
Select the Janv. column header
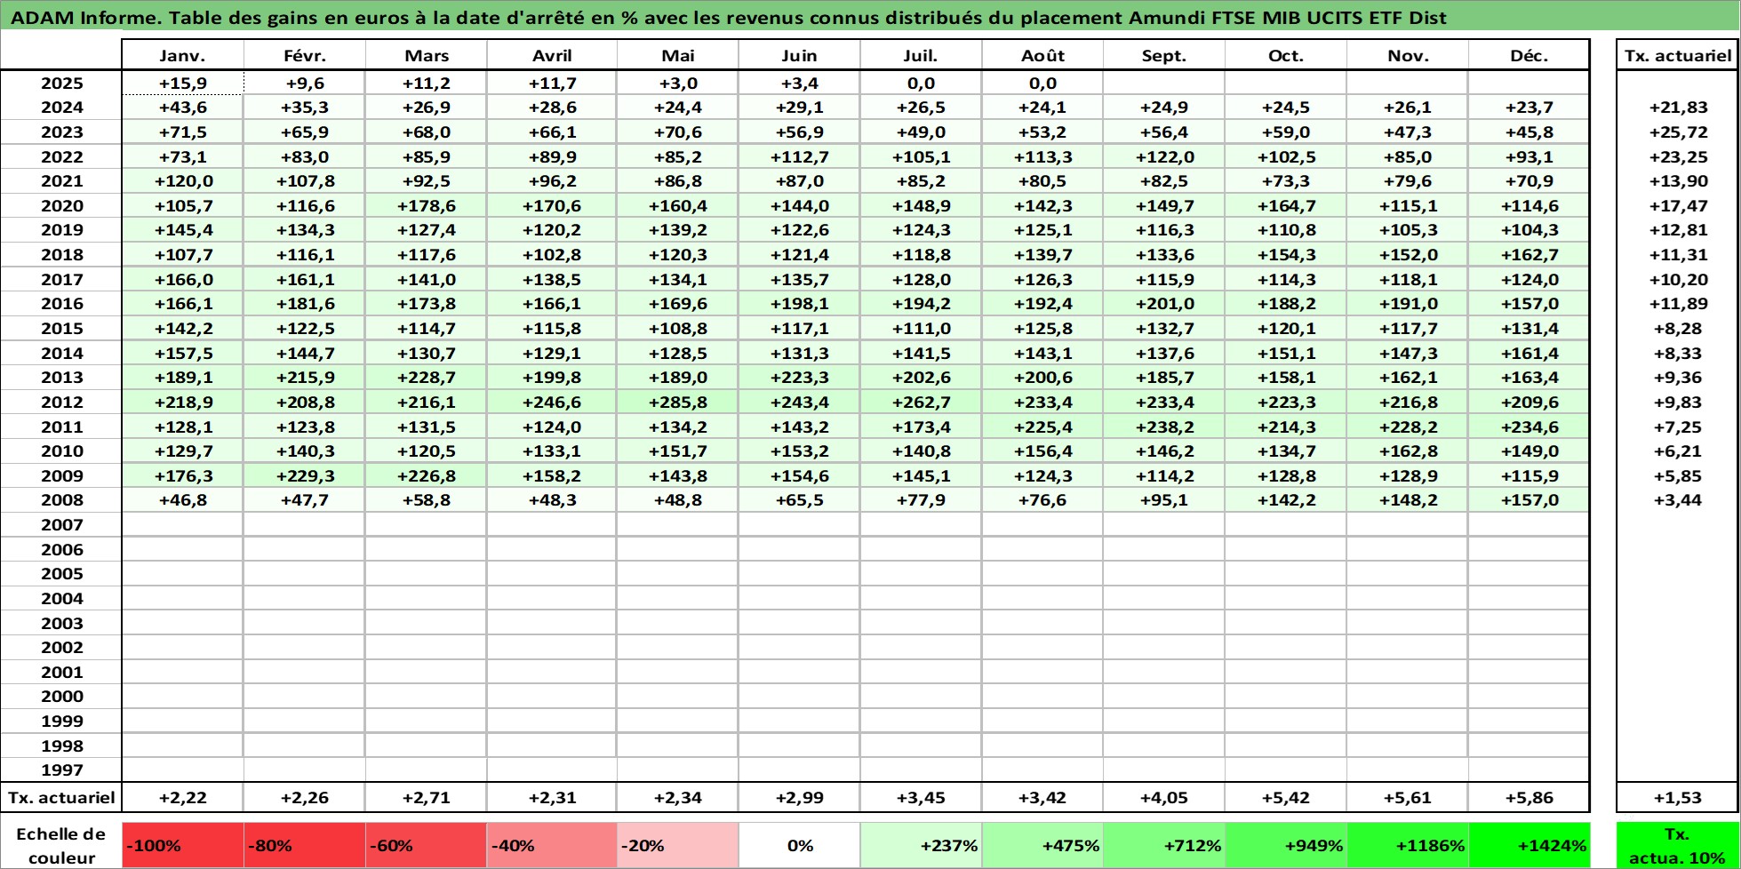(182, 55)
